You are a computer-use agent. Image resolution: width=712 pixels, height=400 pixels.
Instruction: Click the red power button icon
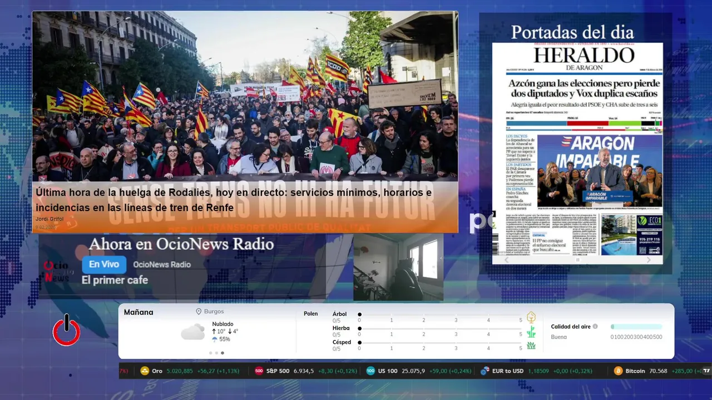(66, 330)
